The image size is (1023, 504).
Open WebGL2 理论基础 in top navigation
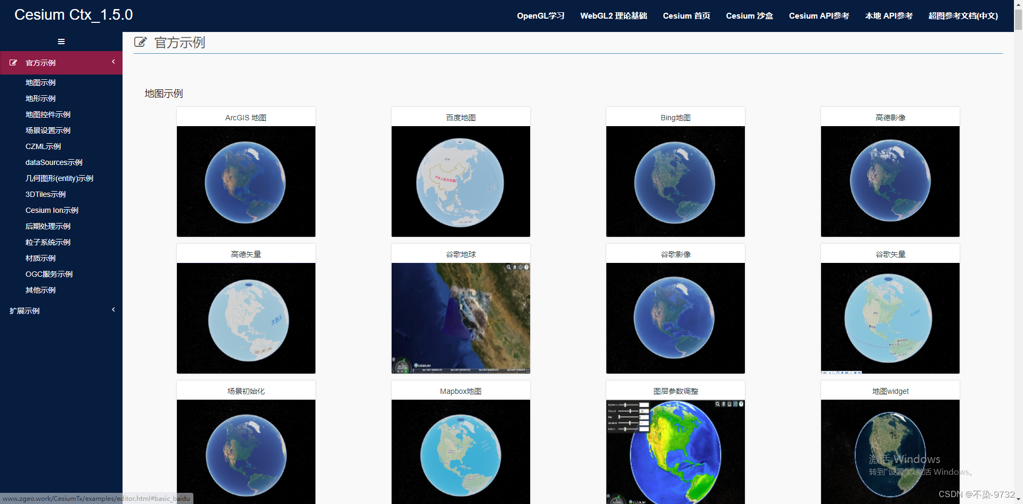613,16
